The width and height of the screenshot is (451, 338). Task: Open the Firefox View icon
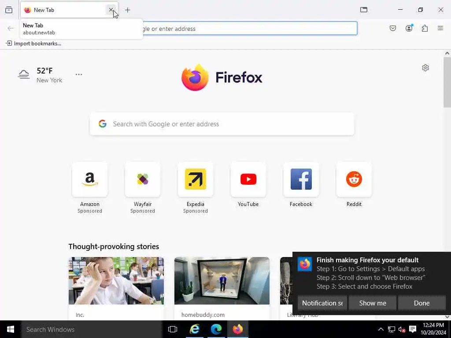(9, 10)
